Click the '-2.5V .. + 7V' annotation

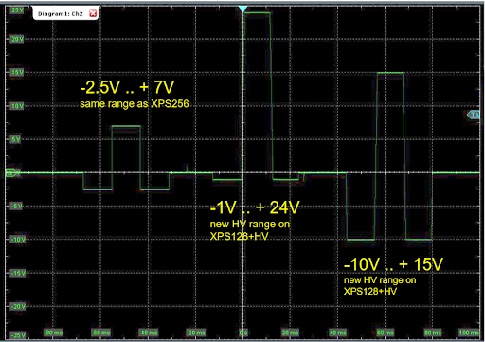pos(127,87)
